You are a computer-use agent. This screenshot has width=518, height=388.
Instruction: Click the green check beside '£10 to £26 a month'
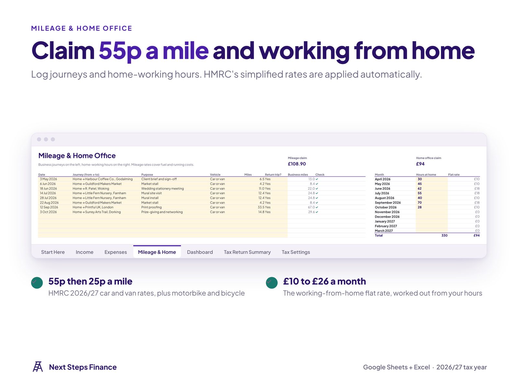tap(272, 283)
